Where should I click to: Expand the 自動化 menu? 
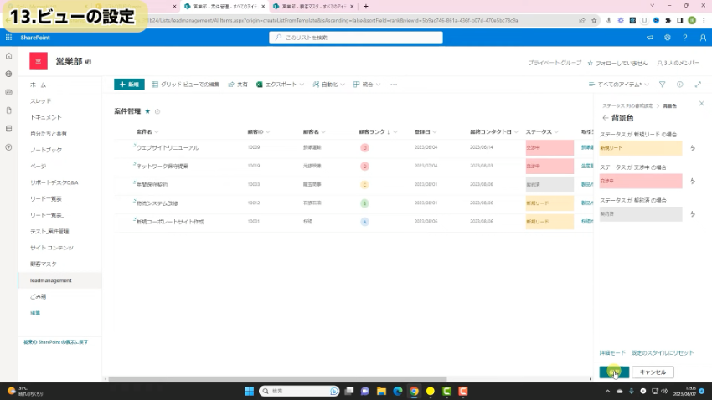328,85
